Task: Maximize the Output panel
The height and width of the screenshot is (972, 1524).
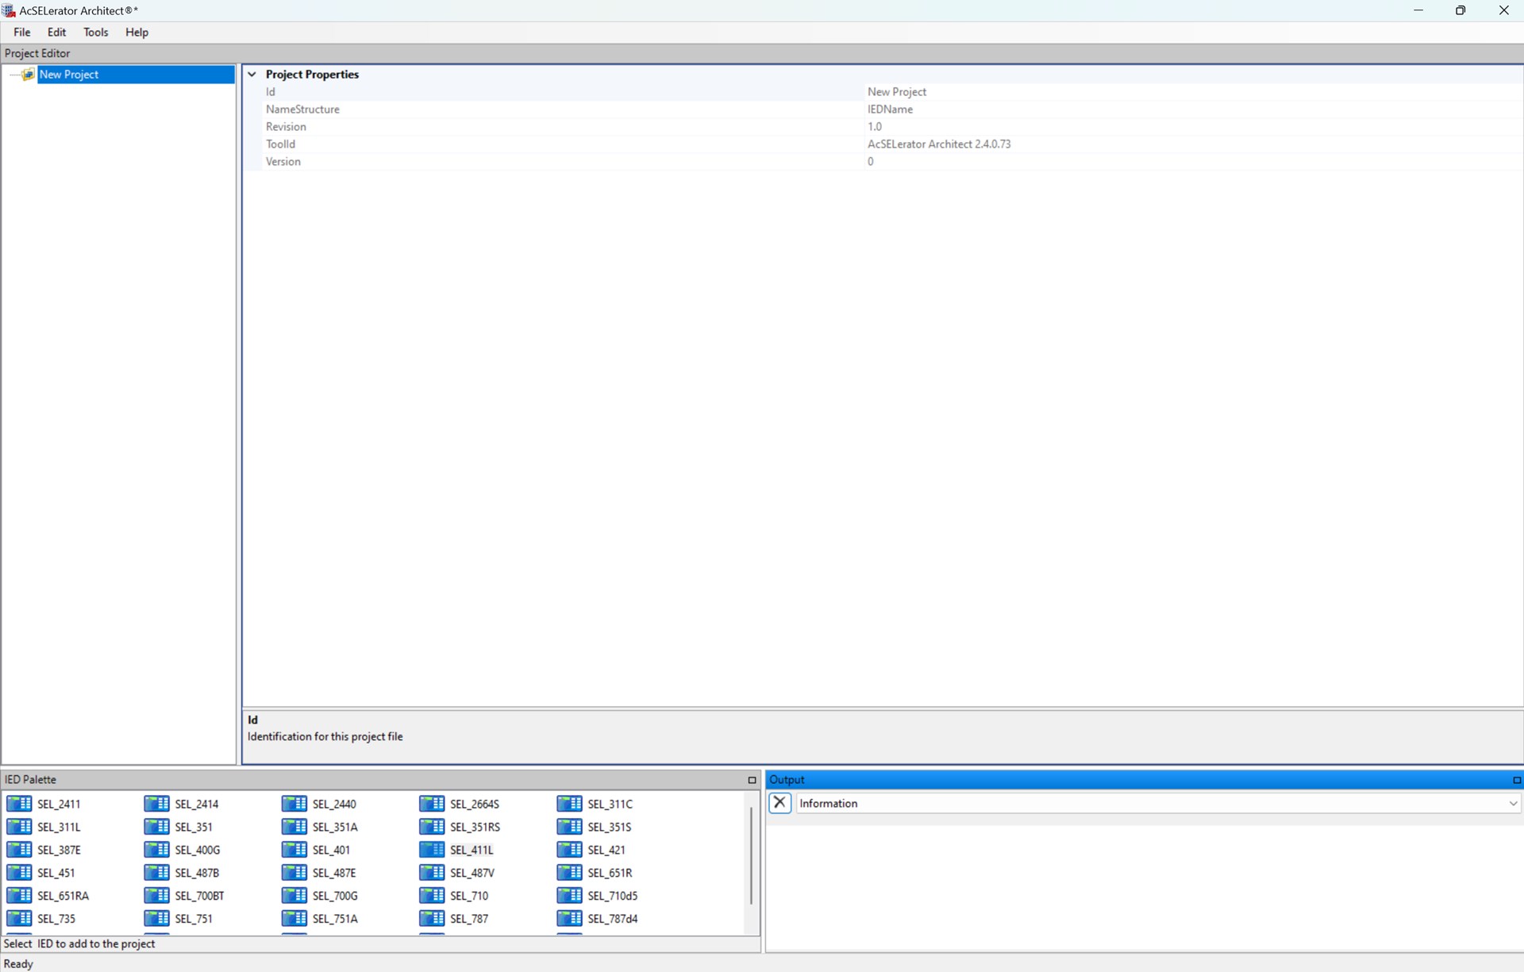Action: click(x=1516, y=780)
